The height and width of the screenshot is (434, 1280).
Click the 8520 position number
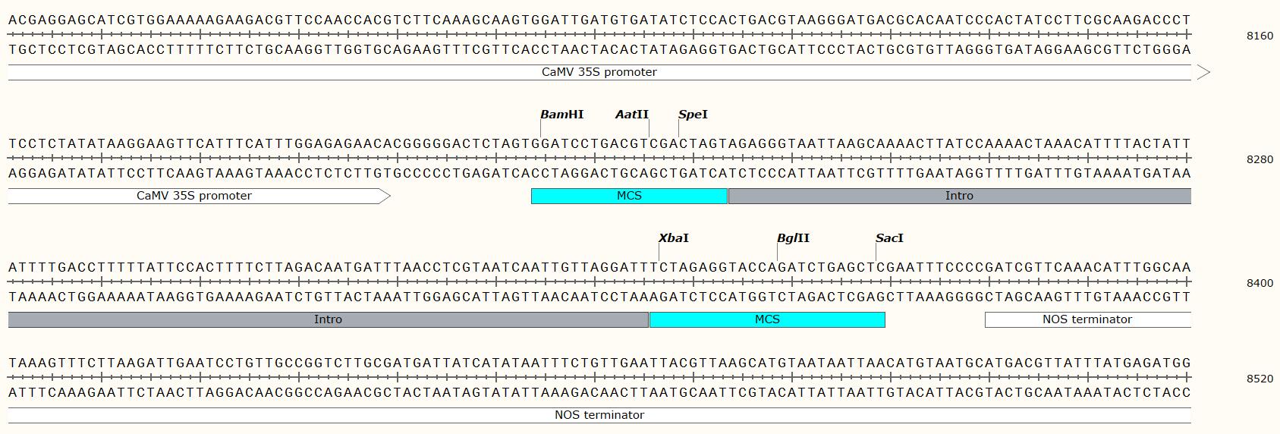(x=1260, y=379)
